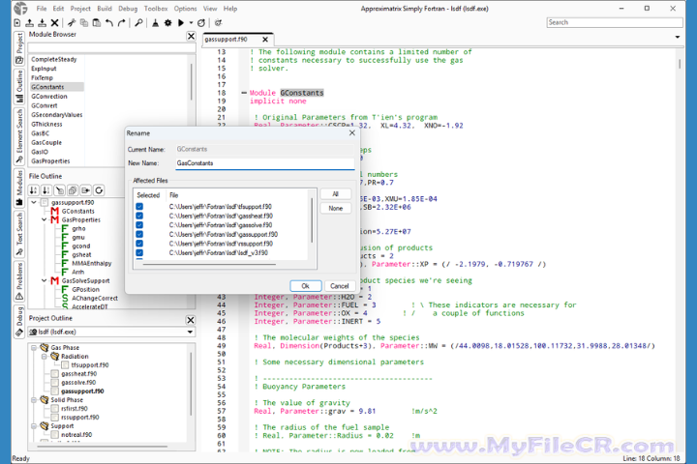This screenshot has height=464, width=697.
Task: Click the Cut scissors toolbar icon
Action: (71, 22)
